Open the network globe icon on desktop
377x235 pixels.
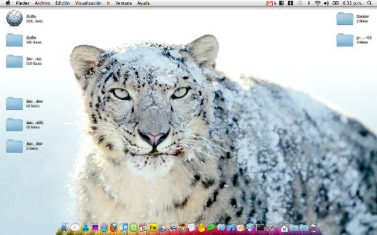pos(14,18)
